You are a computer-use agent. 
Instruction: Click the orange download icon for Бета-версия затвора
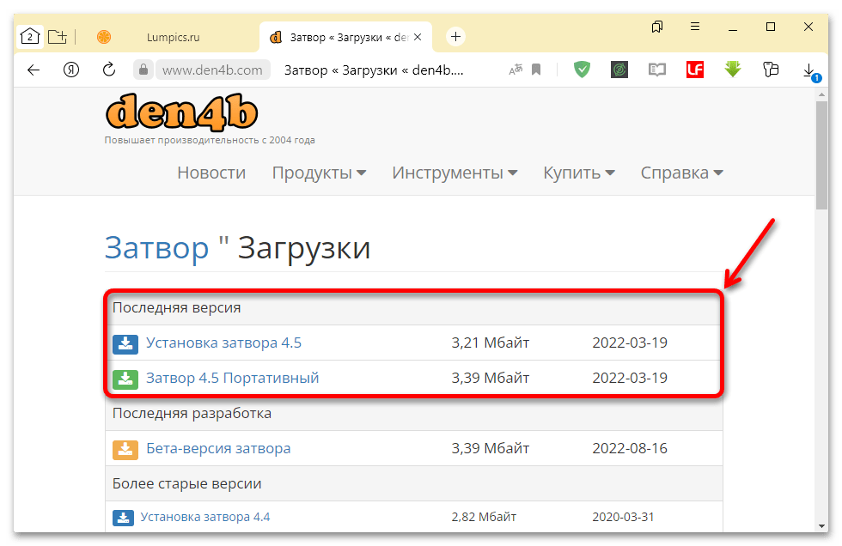click(x=125, y=449)
